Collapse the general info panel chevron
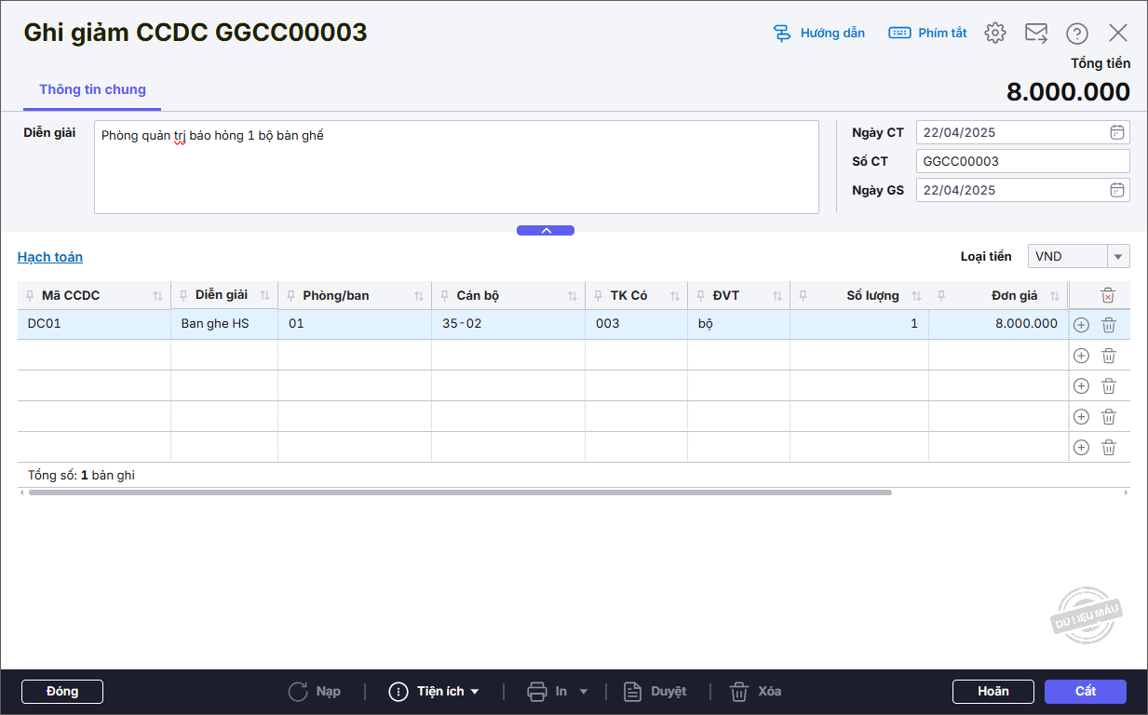Viewport: 1148px width, 715px height. 546,231
